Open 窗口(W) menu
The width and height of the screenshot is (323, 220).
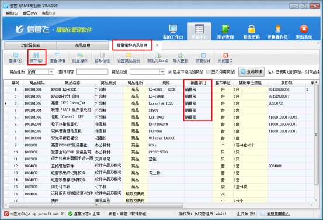(x=30, y=13)
